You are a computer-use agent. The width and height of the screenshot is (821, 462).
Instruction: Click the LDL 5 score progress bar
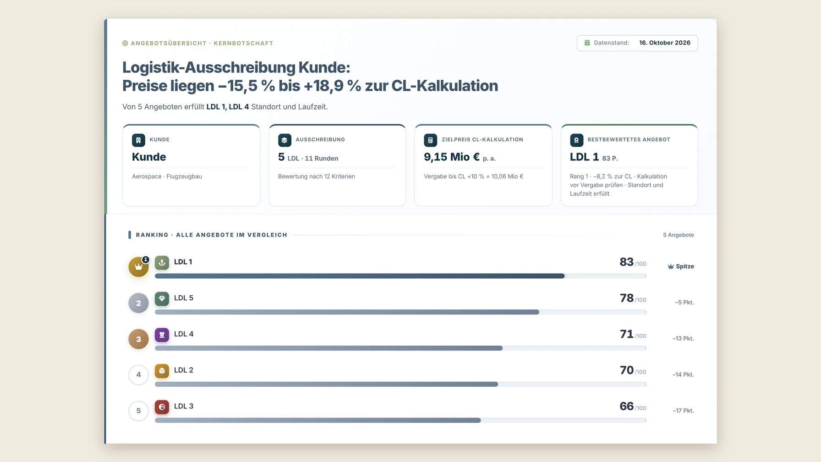point(400,312)
